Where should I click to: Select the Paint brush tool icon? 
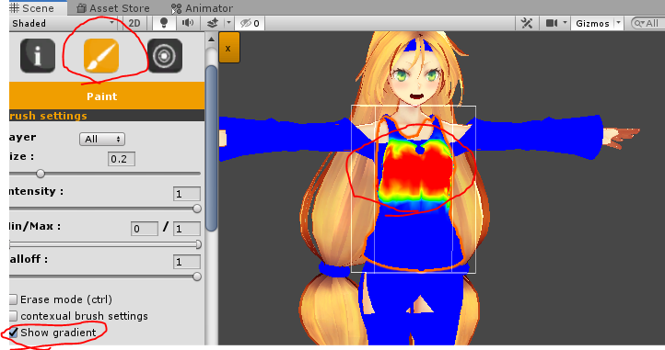101,55
